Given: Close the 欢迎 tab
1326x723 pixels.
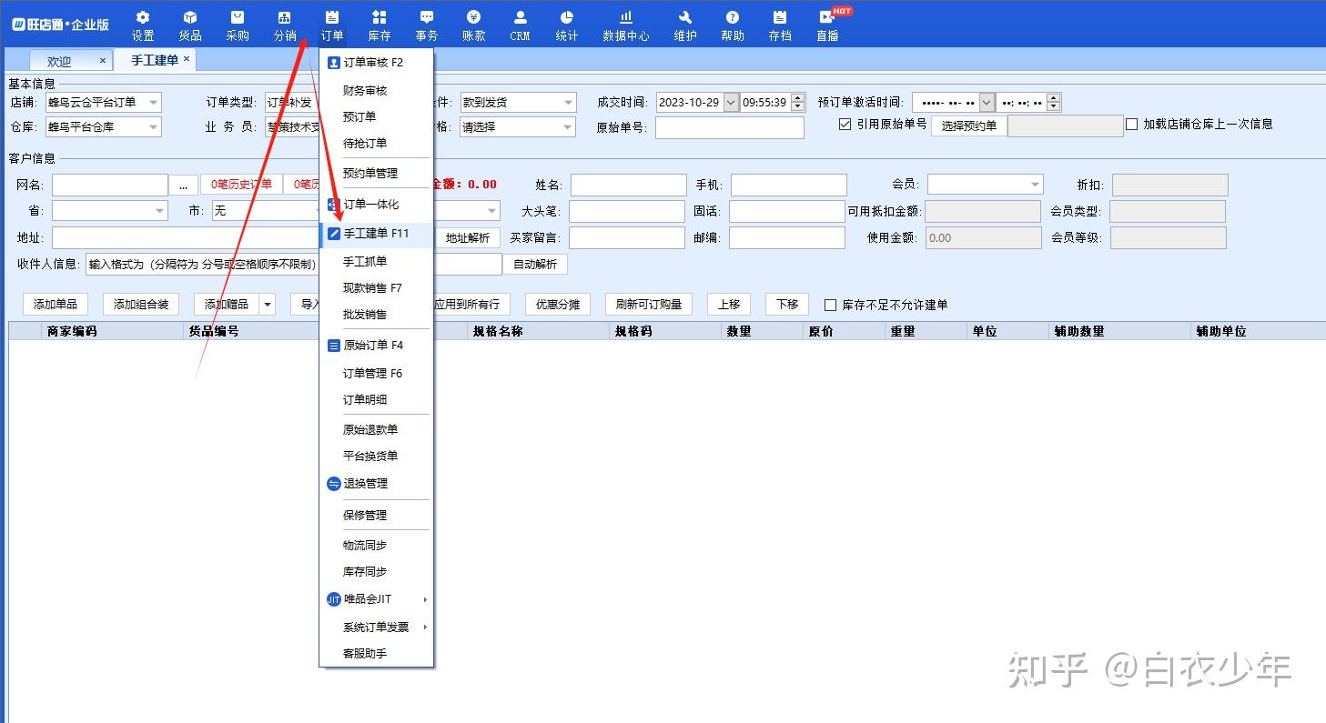Looking at the screenshot, I should click(x=103, y=60).
